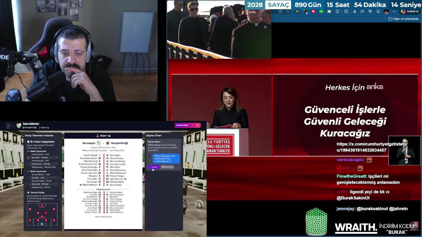Apply suggestion with Uygula button
Image resolution: width=422 pixels, height=237 pixels.
point(154,167)
